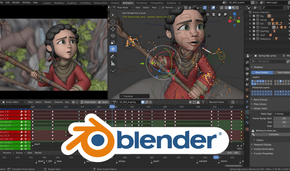Click the green Y axis on the navigation gizmo
The height and width of the screenshot is (171, 290).
[x=238, y=21]
